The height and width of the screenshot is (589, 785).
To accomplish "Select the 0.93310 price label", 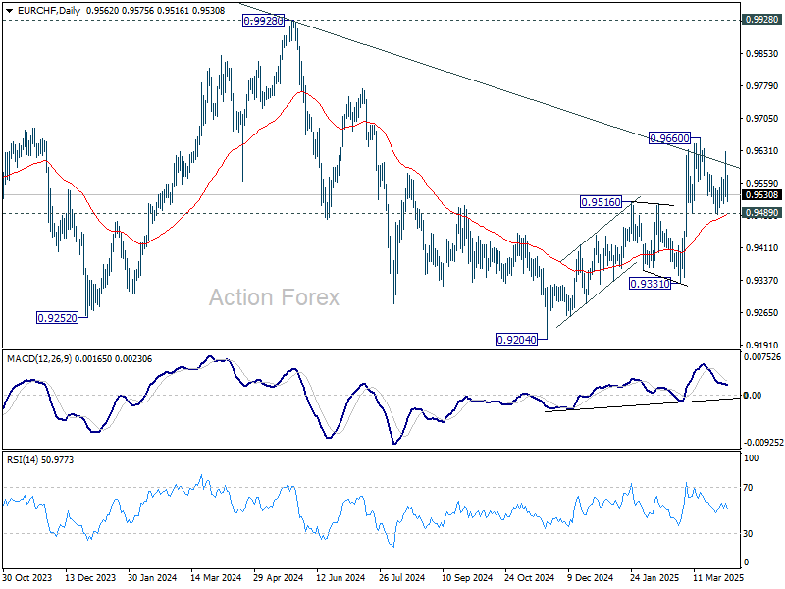I will click(x=650, y=284).
